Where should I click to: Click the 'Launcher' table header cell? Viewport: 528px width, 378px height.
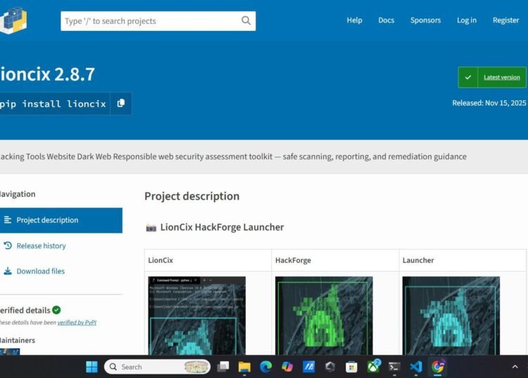pyautogui.click(x=463, y=260)
